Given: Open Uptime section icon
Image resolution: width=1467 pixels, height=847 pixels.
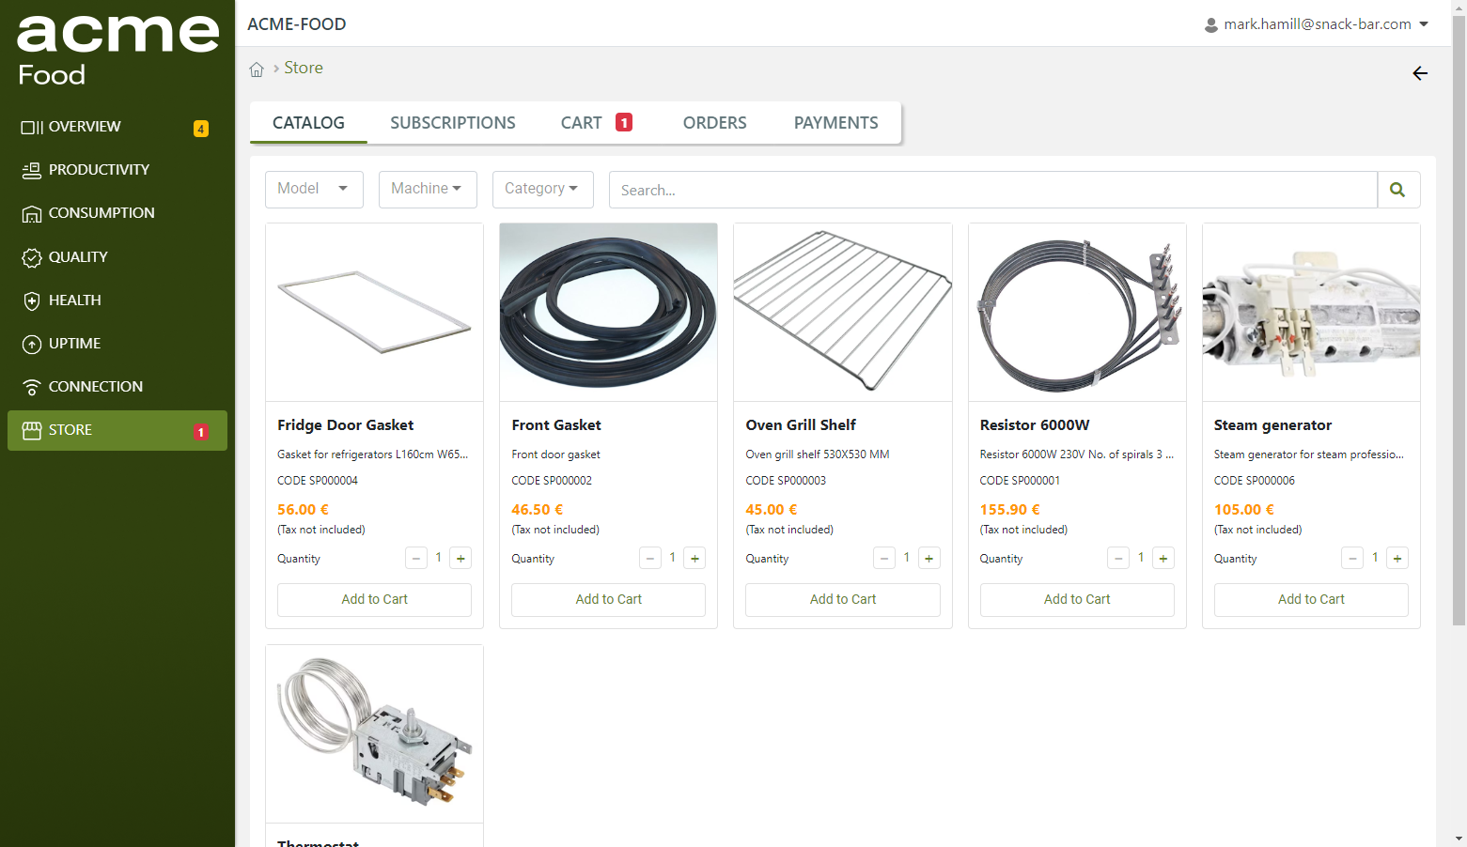Looking at the screenshot, I should pyautogui.click(x=32, y=344).
